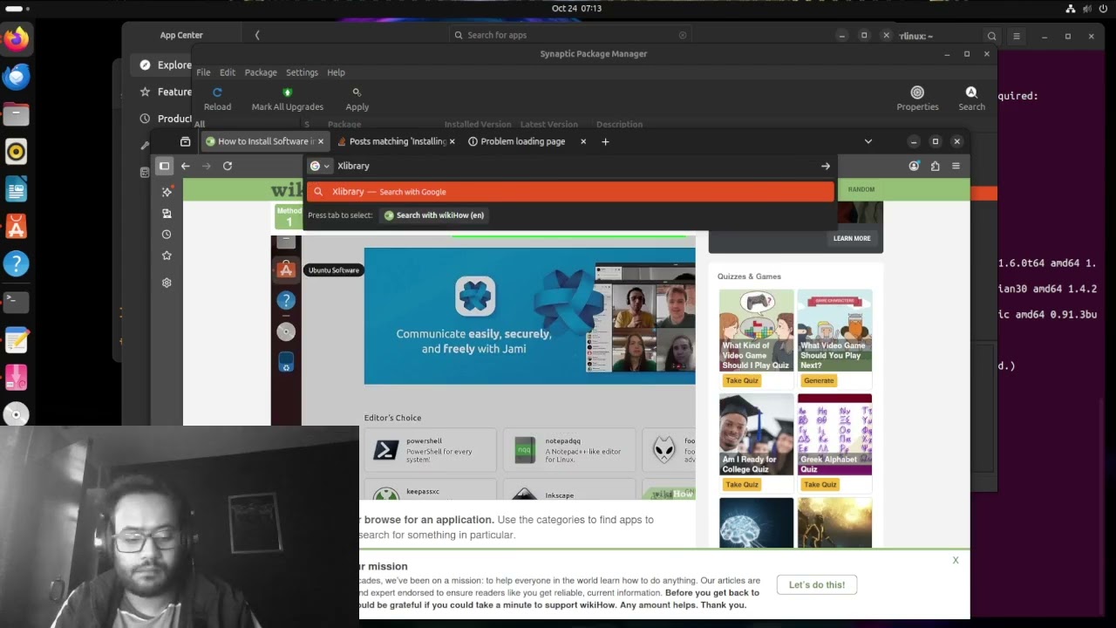Click 'Take Quiz' under Video Game Should I Play quiz

pos(742,380)
